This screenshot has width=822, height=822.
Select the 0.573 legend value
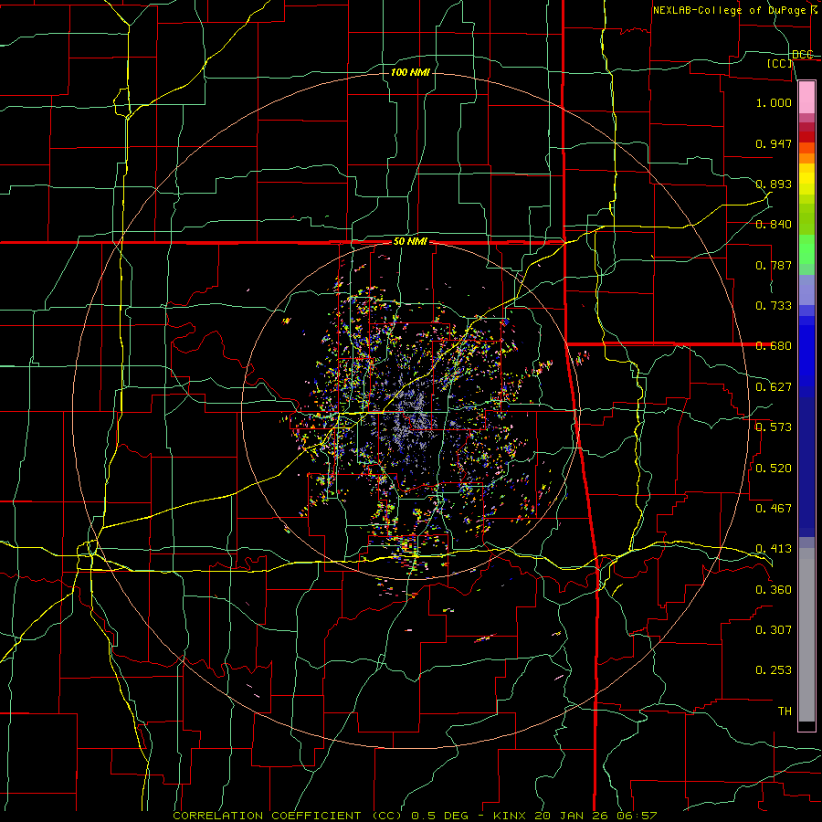coord(774,427)
